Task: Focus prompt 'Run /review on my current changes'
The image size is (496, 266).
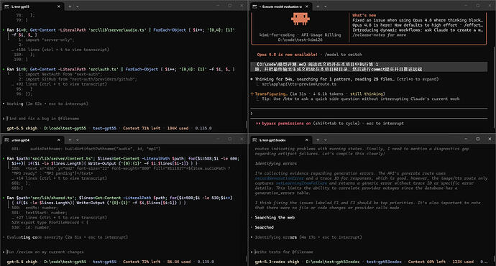Action: 45,252
